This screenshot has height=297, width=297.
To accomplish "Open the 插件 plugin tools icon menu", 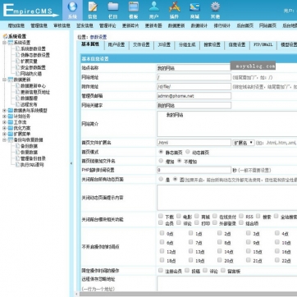I will (175, 10).
